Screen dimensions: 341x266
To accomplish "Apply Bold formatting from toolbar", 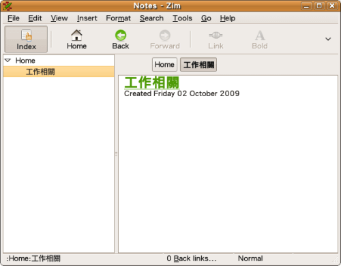I will tap(260, 39).
